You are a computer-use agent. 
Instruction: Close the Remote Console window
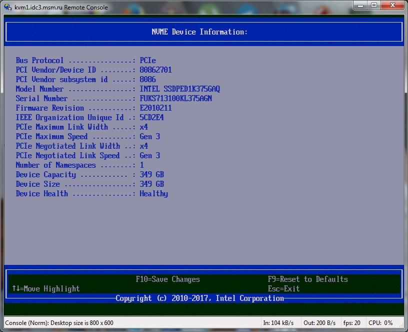point(393,6)
